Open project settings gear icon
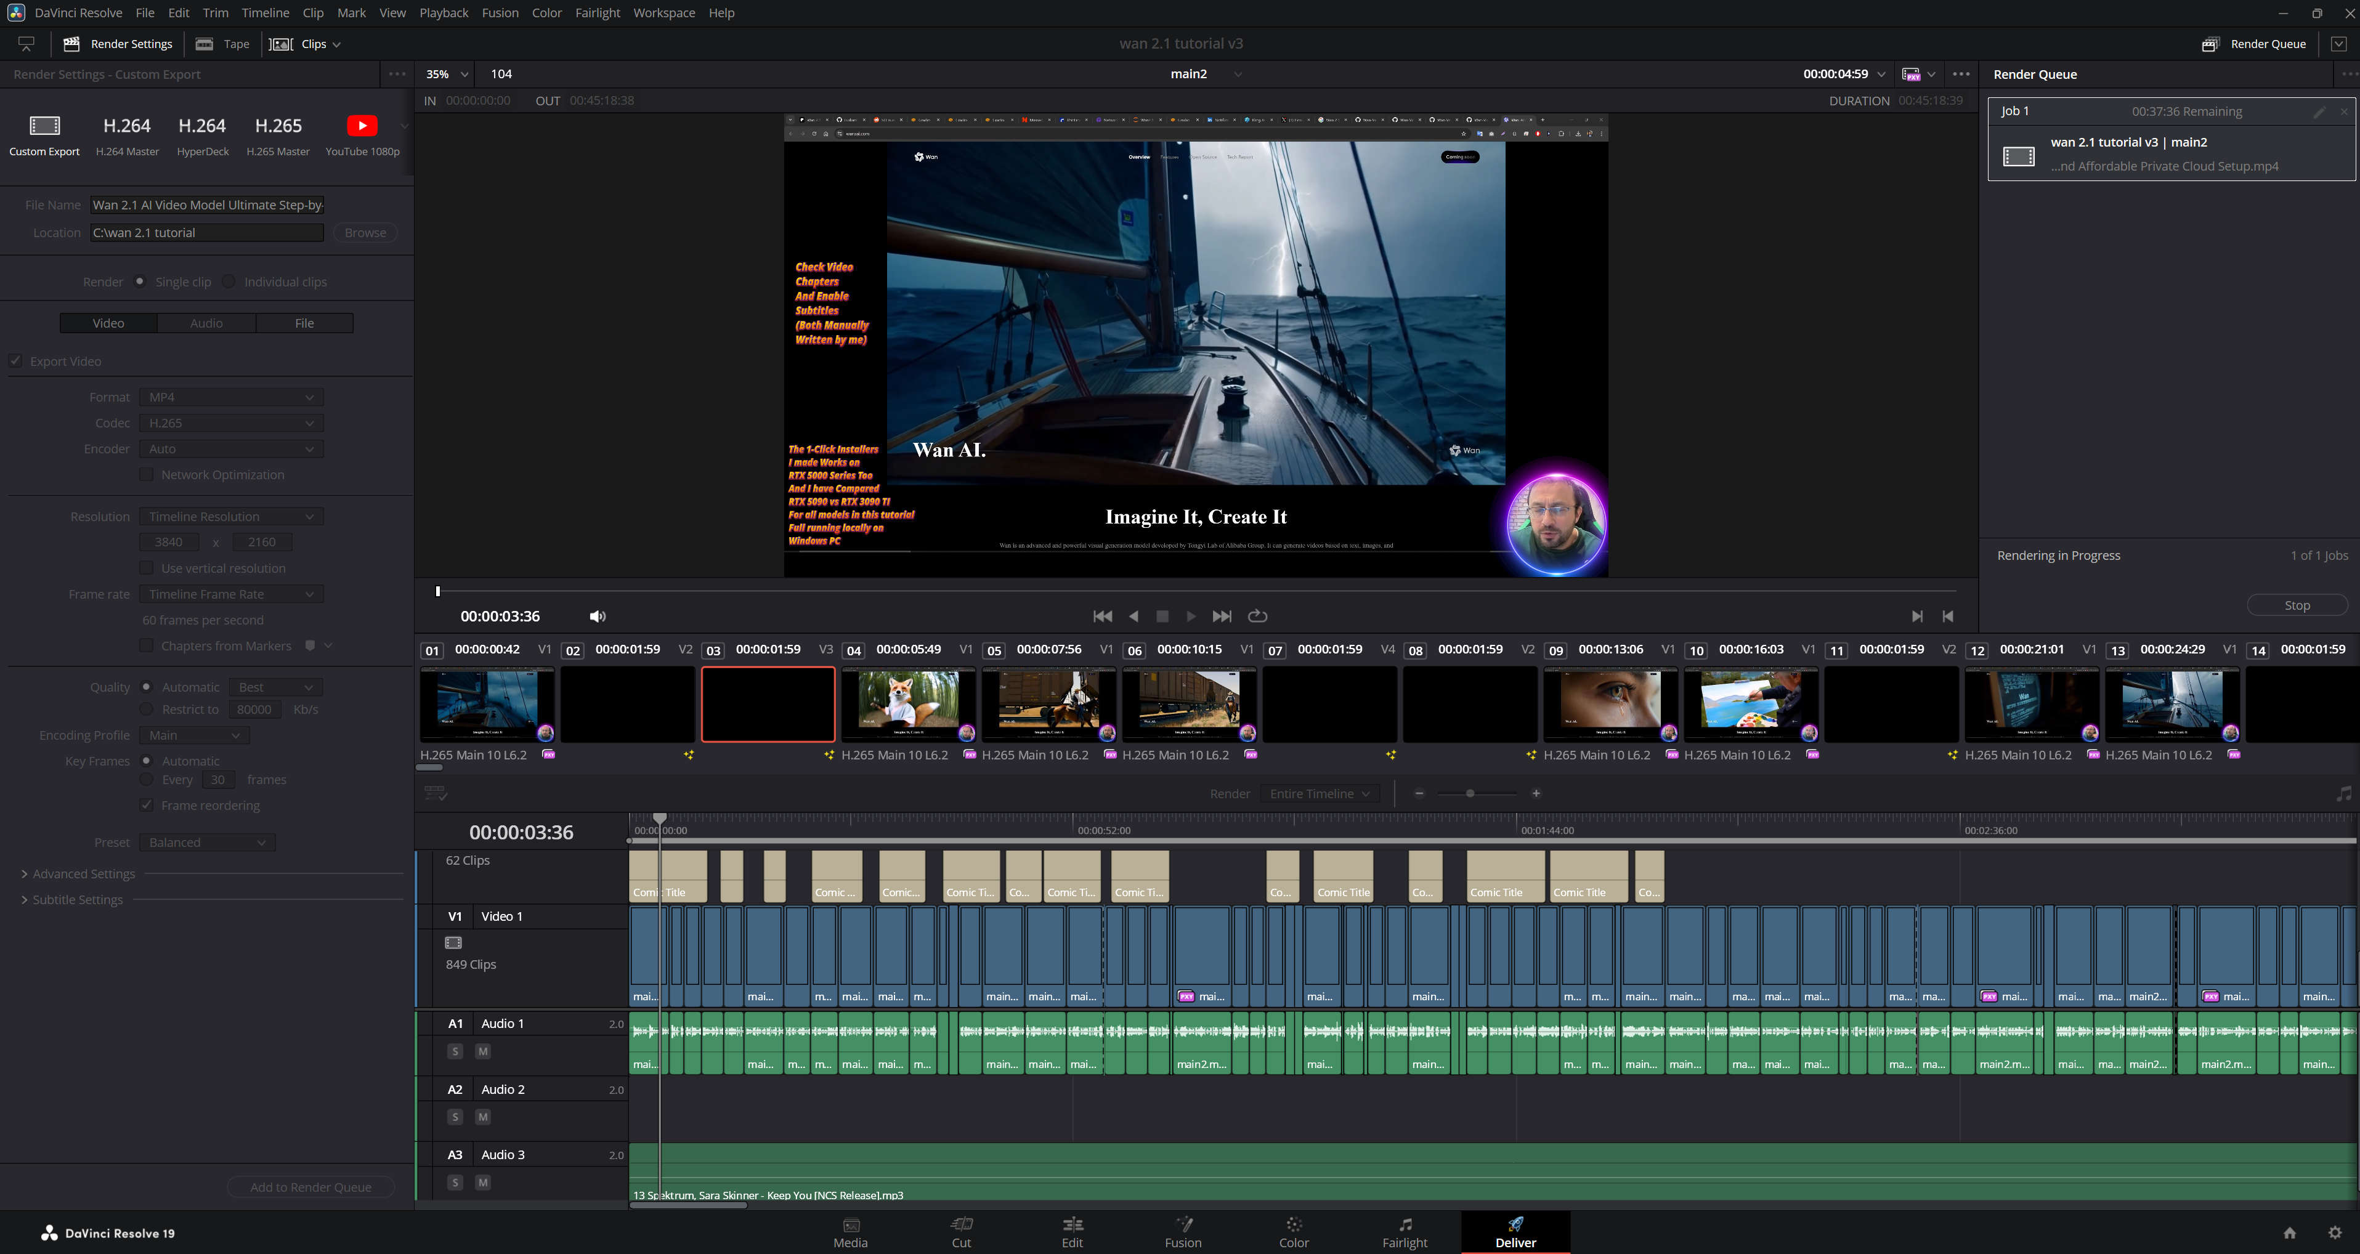The height and width of the screenshot is (1254, 2360). coord(2334,1232)
